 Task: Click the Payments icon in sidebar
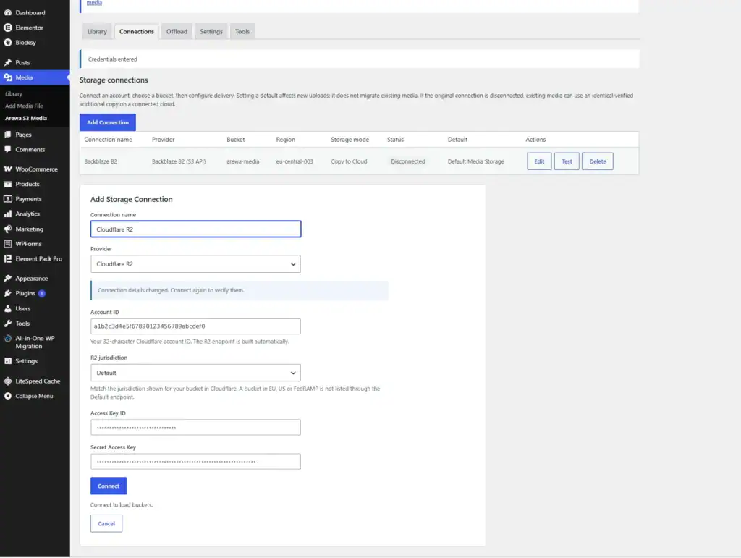tap(7, 199)
